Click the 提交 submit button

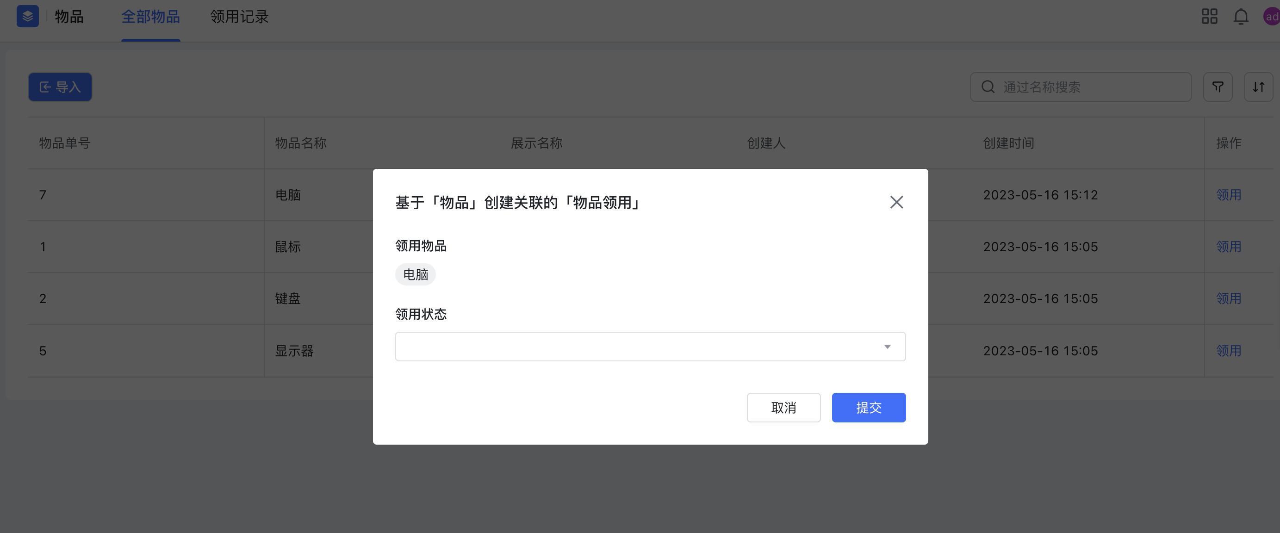click(x=869, y=407)
